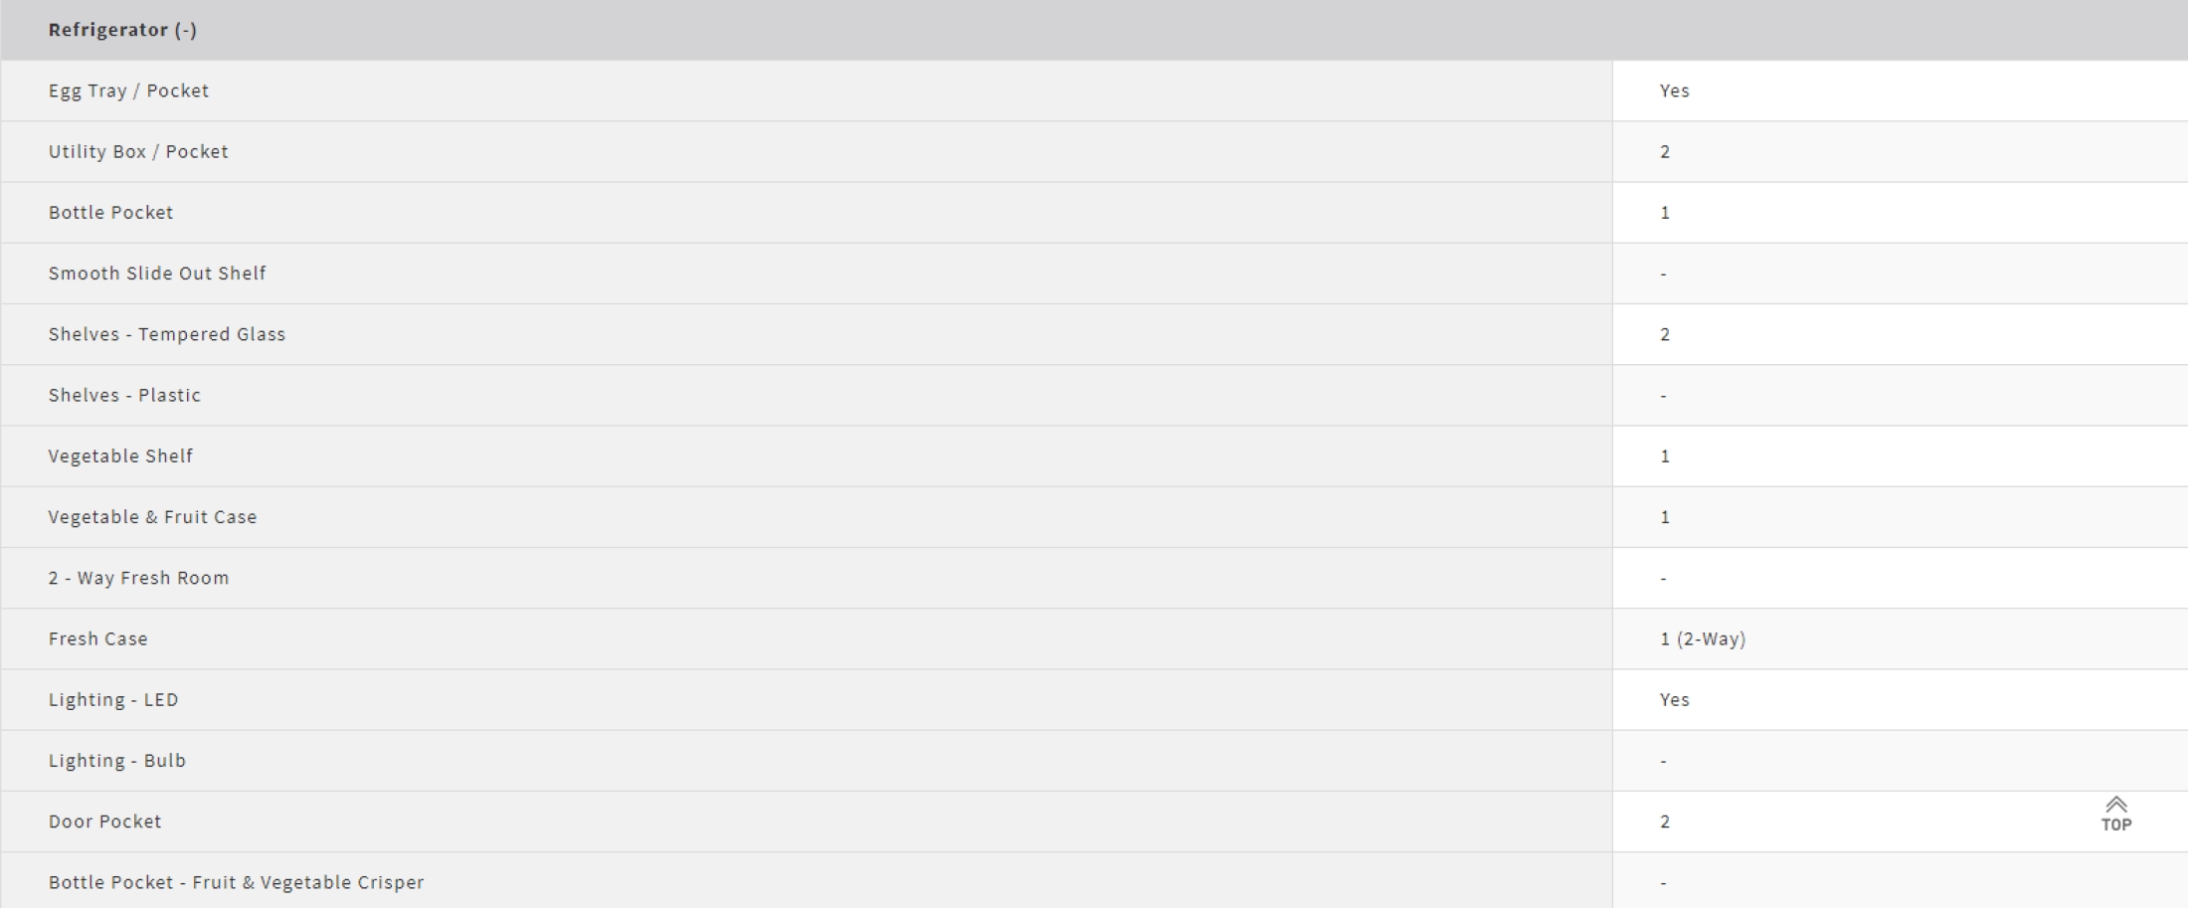Screen dimensions: 2188x908
Task: Click the Yes value for Lighting - LED
Action: tap(1674, 699)
